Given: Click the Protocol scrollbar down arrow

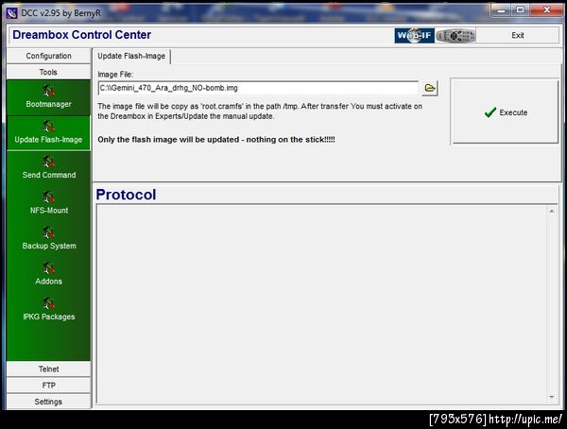Looking at the screenshot, I should [x=552, y=397].
